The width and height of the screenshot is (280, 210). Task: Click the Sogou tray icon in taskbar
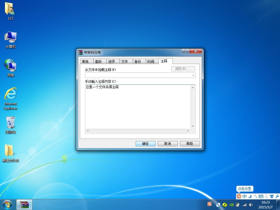click(210, 204)
